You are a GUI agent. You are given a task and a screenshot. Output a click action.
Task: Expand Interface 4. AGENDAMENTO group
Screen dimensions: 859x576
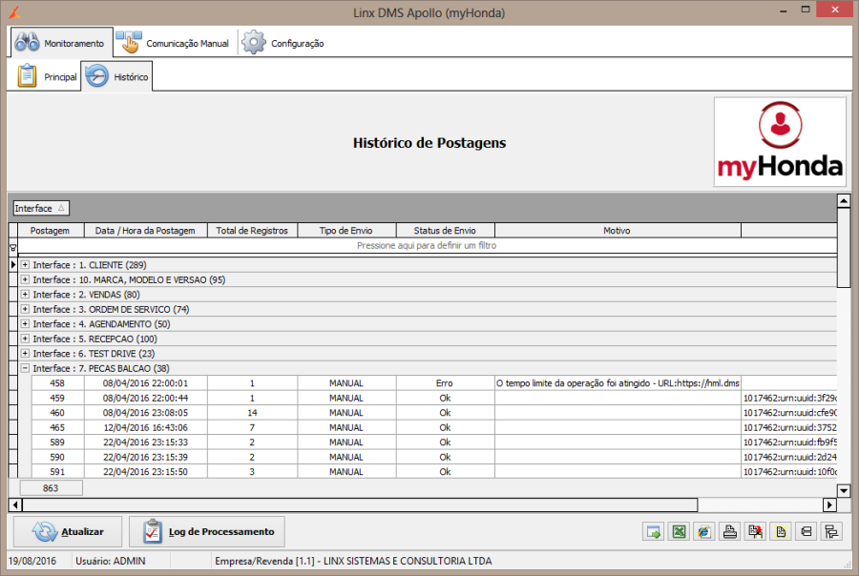[25, 323]
